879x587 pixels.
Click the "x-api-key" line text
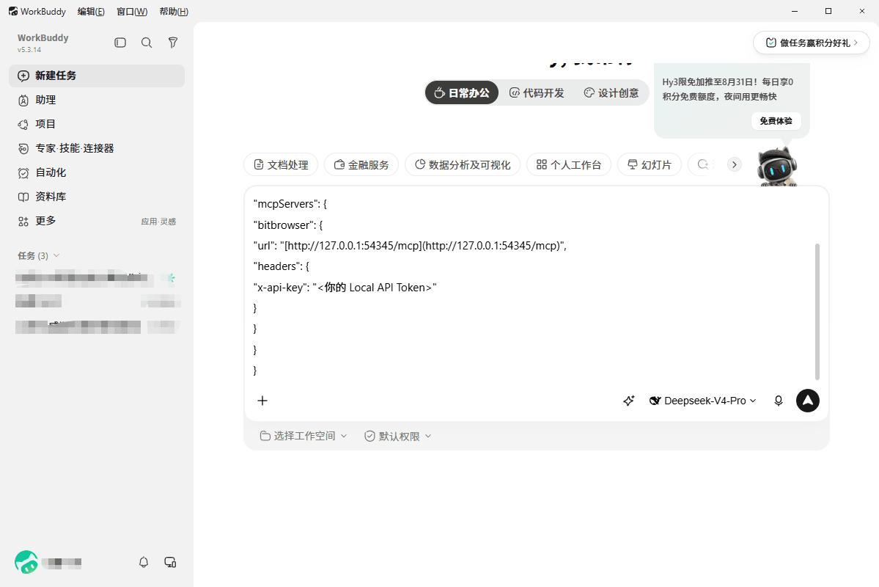[x=345, y=288]
